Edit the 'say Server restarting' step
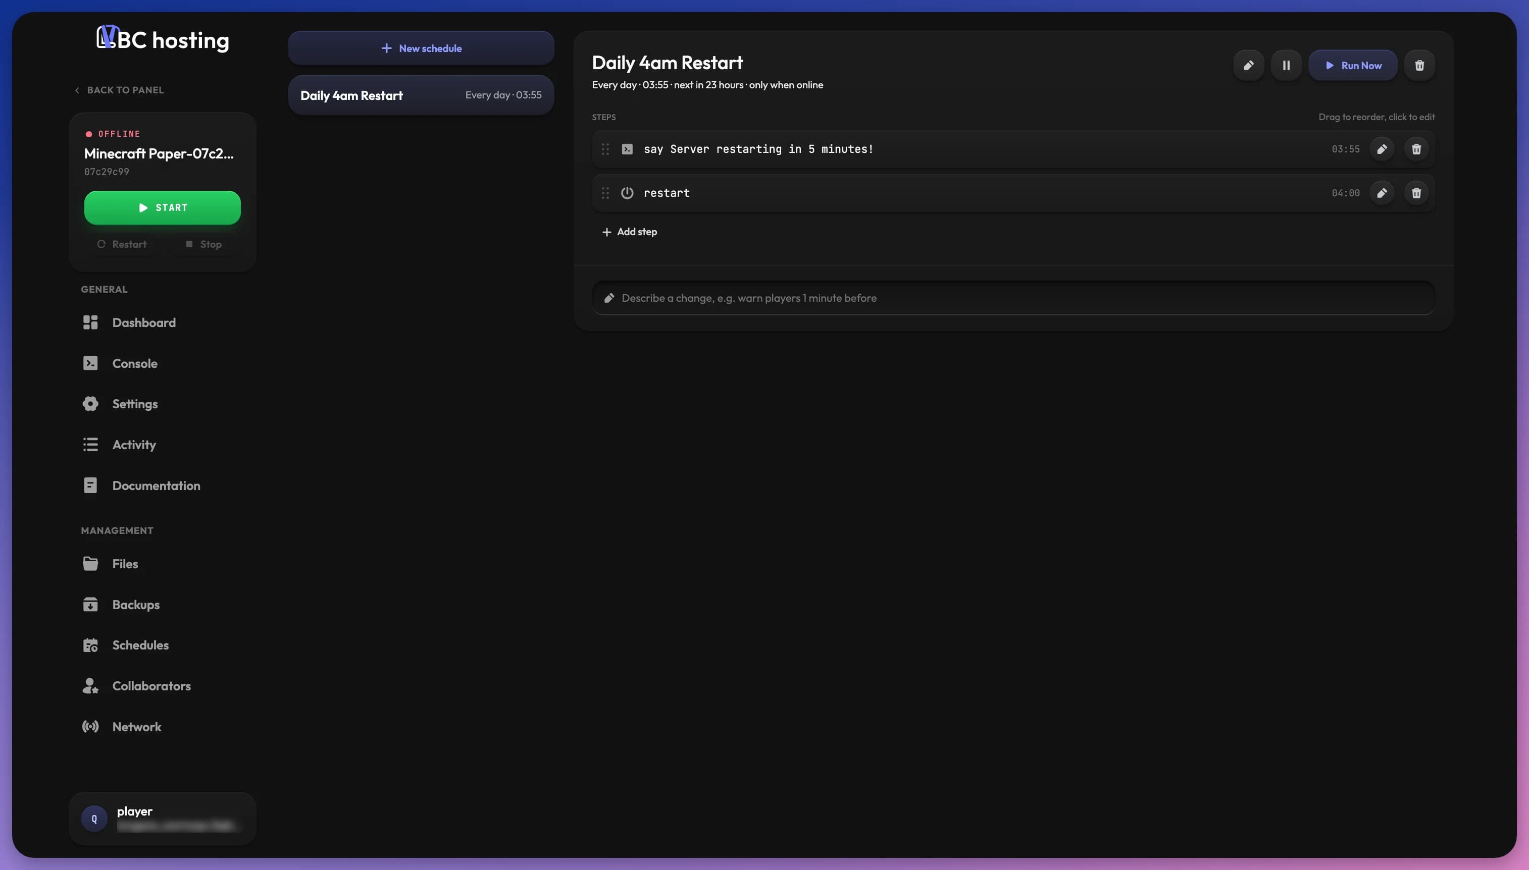 (x=1382, y=149)
